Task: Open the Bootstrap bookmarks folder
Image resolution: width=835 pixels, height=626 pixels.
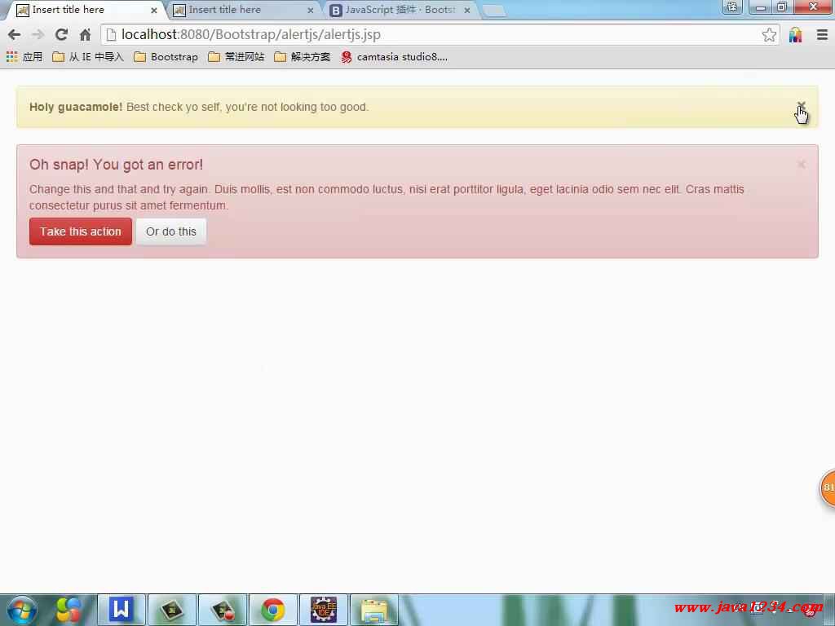Action: [x=166, y=56]
